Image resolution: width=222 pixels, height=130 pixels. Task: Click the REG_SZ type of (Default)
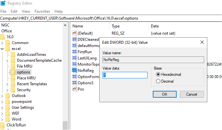tap(118, 33)
